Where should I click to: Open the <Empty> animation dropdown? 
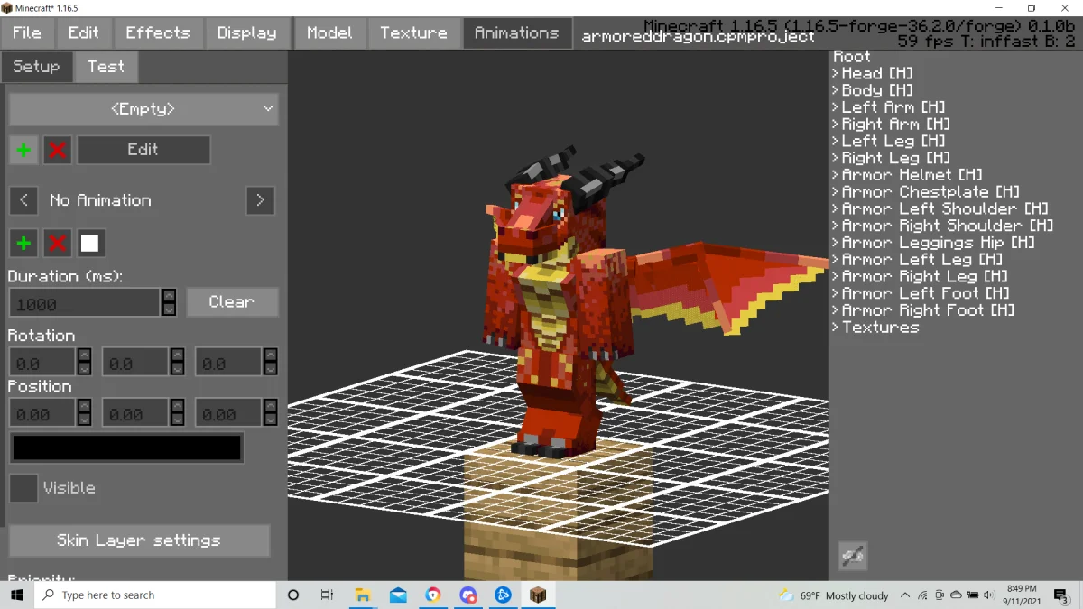point(143,109)
